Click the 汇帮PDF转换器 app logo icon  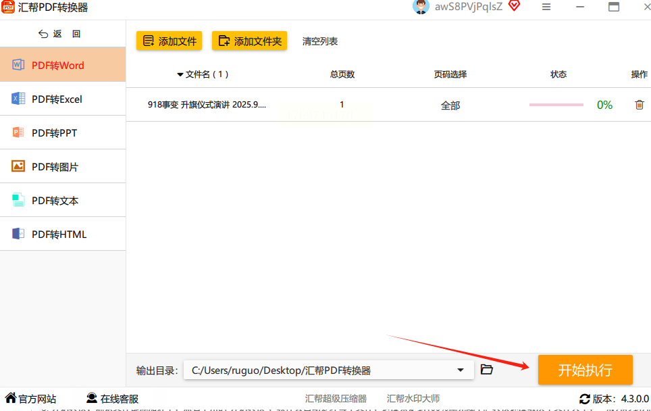point(7,7)
